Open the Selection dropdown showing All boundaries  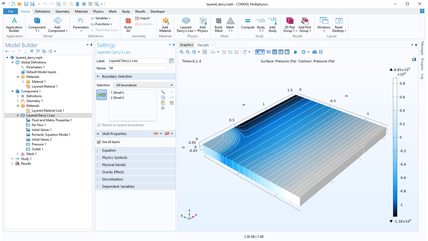coord(144,85)
